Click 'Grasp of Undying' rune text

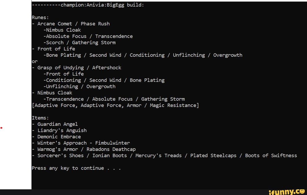click(x=61, y=68)
